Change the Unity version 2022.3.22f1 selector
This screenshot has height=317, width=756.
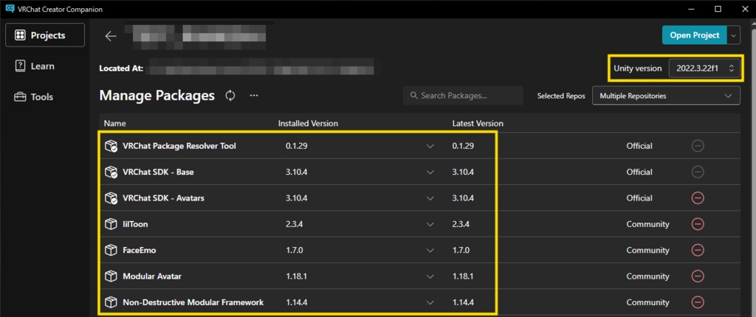coord(703,69)
